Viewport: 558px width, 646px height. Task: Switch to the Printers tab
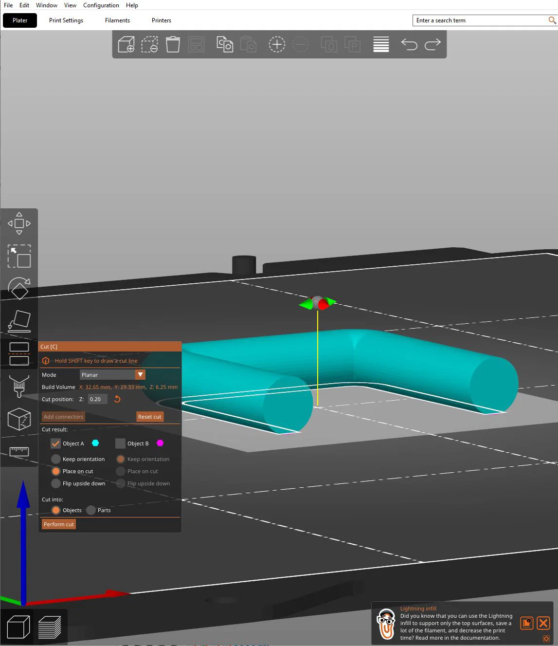(x=162, y=20)
